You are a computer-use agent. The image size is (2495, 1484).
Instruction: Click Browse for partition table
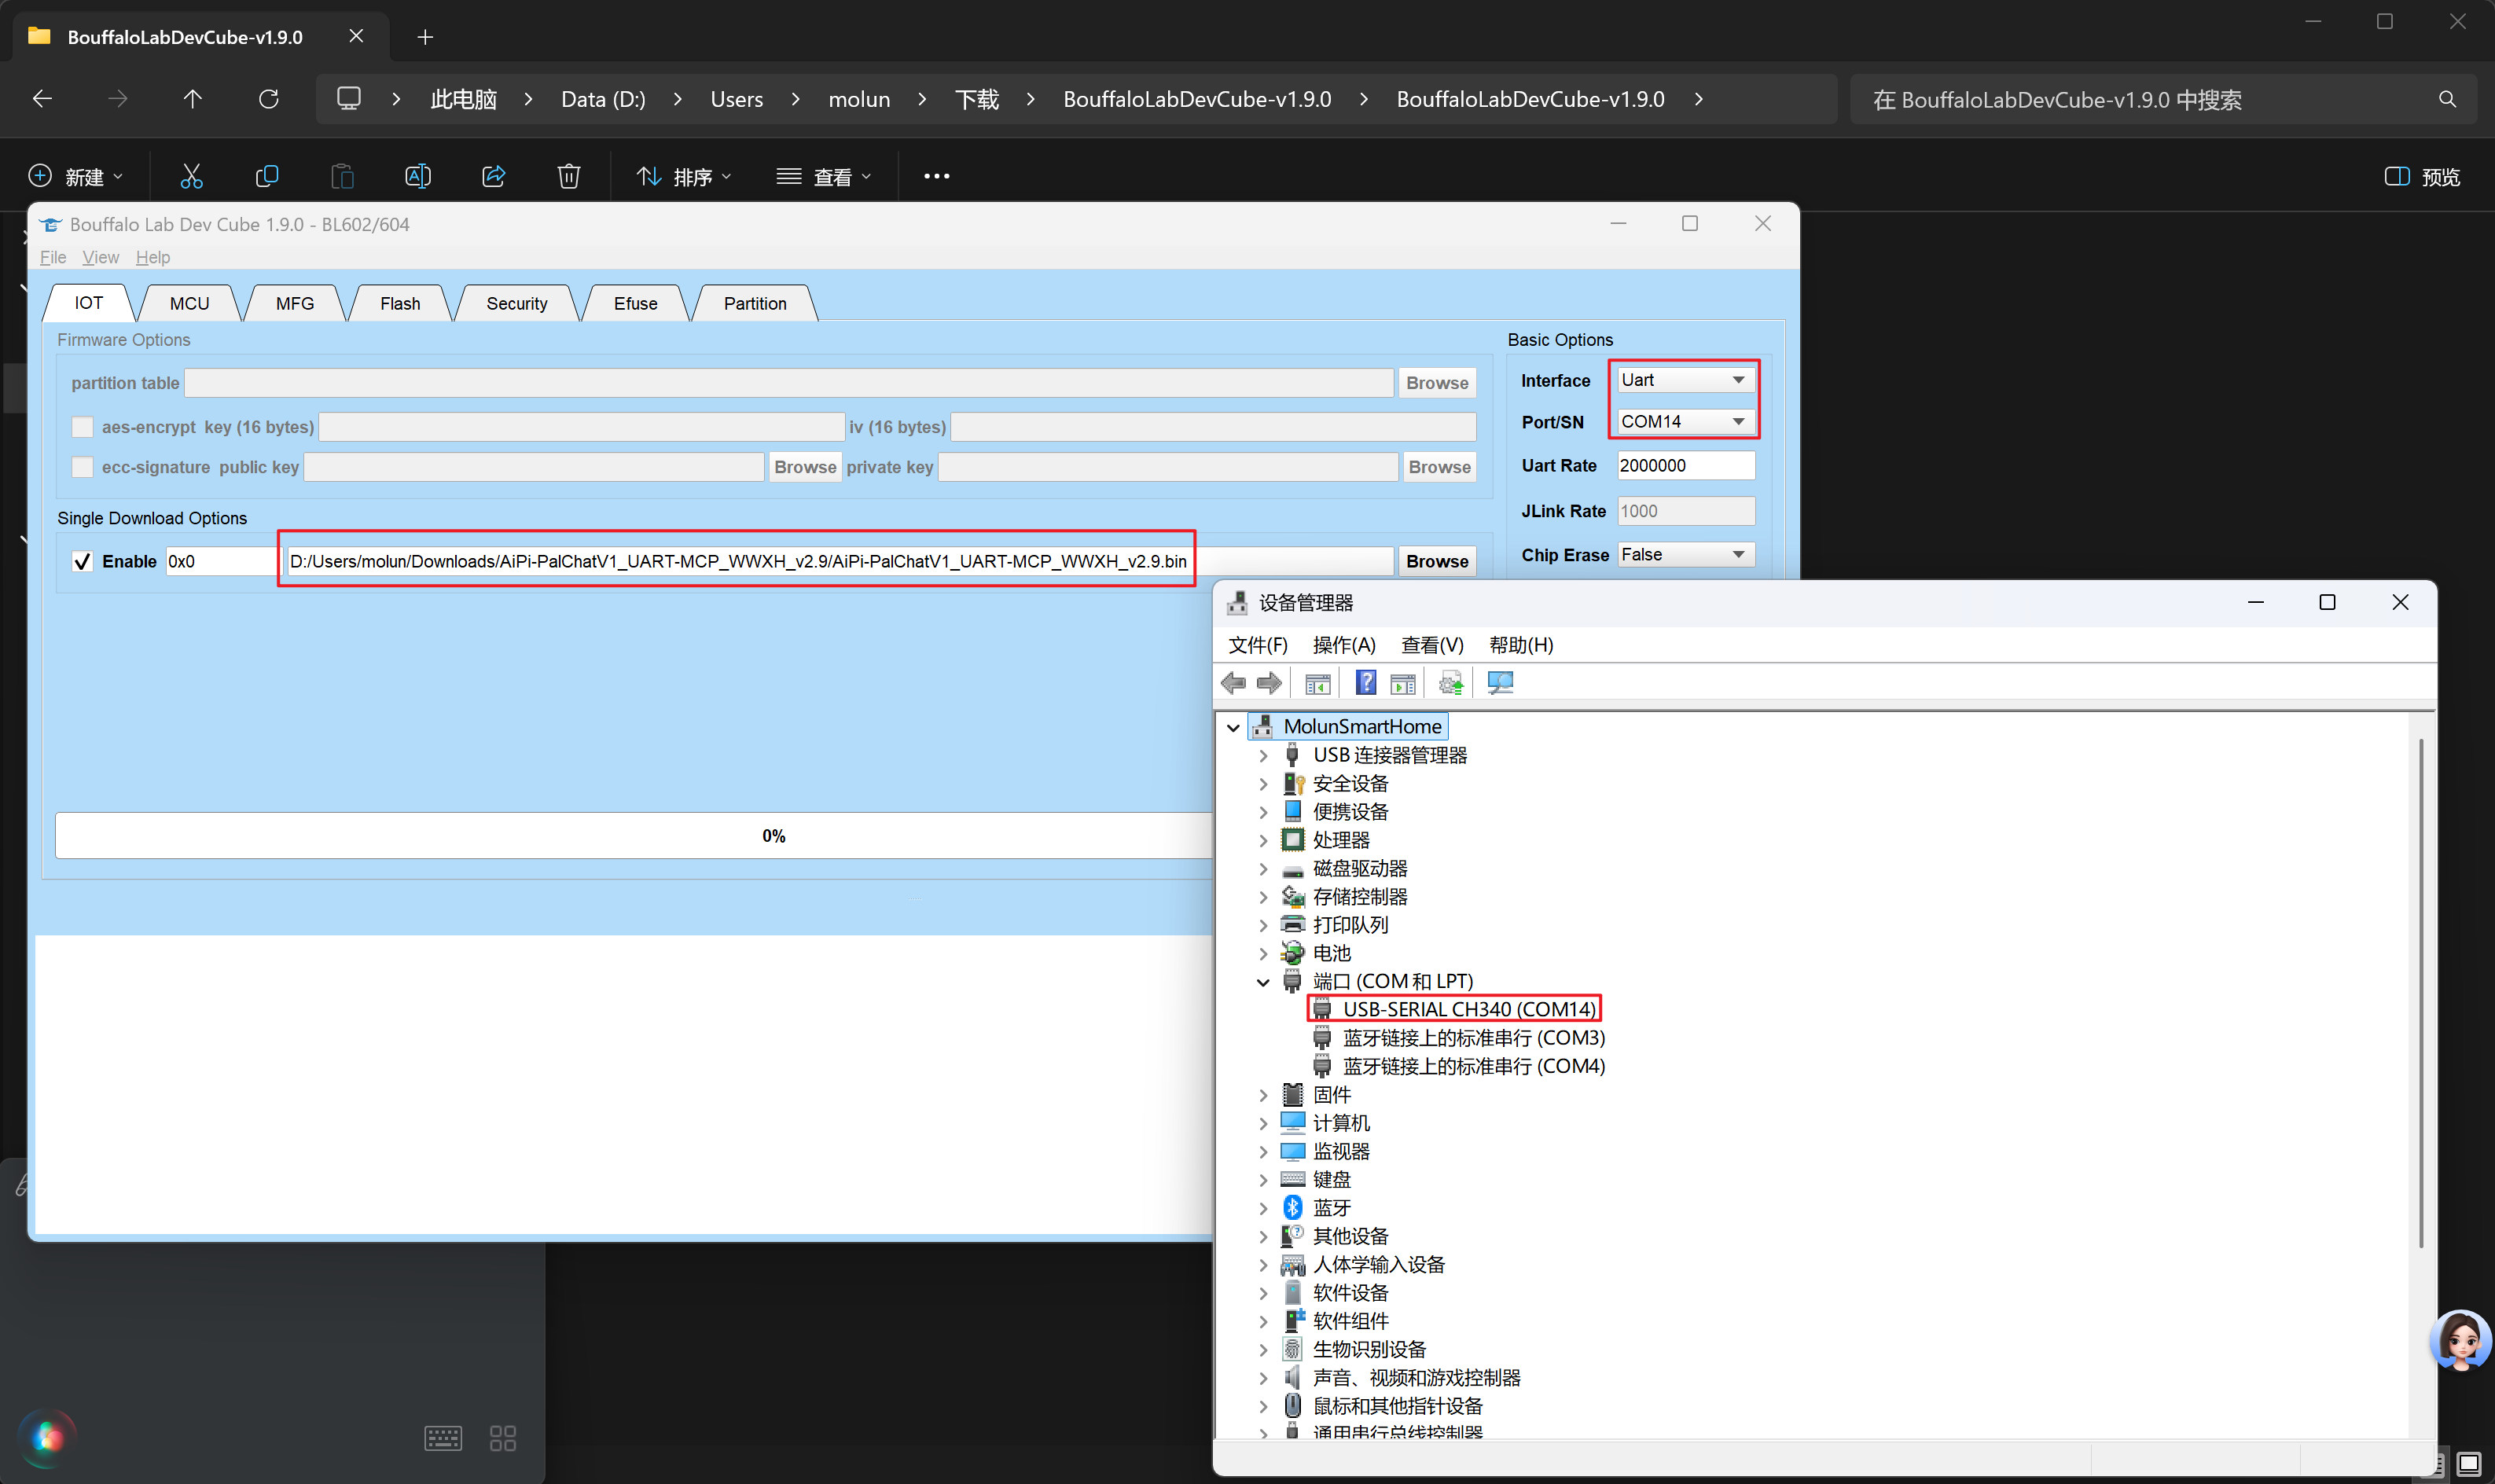coord(1437,383)
